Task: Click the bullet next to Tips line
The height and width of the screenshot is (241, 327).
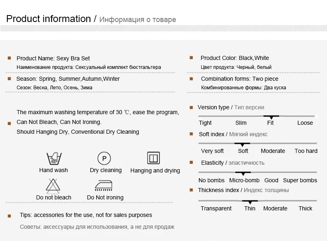Action: click(9, 216)
